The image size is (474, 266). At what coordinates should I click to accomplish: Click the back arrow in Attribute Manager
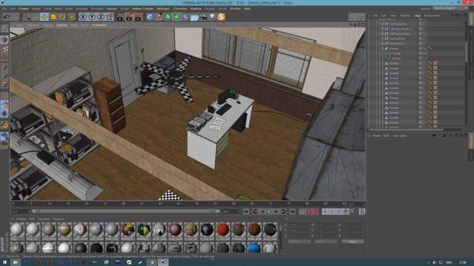pyautogui.click(x=434, y=135)
